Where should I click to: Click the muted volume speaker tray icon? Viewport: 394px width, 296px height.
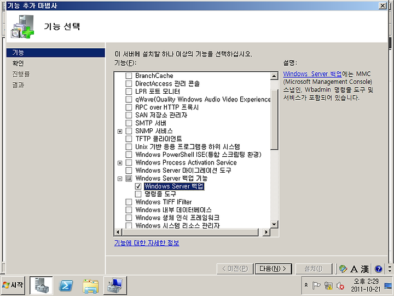pos(340,286)
